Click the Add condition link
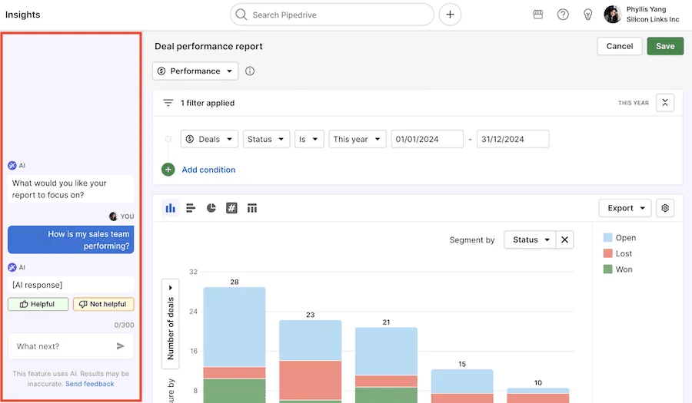This screenshot has width=692, height=403. (208, 170)
